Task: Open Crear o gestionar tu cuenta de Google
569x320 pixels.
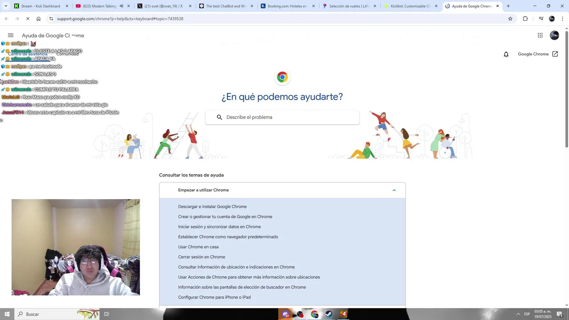Action: [225, 217]
